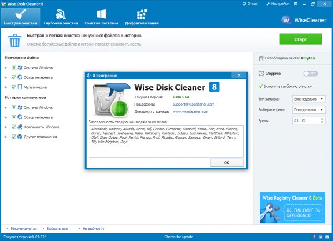333x241 pixels.
Task: Click the Рекомендуется link
Action: click(x=23, y=229)
